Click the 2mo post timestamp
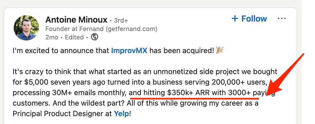The height and width of the screenshot is (124, 315). 52,37
